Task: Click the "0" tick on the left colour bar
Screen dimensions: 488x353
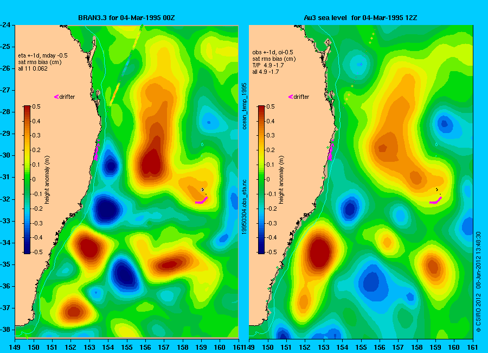Action: 34,179
